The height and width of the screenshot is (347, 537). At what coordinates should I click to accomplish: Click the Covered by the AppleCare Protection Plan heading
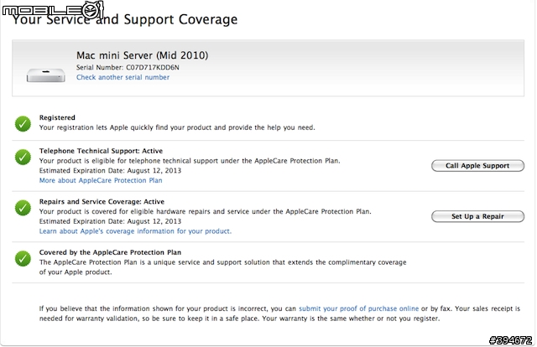[x=110, y=252]
